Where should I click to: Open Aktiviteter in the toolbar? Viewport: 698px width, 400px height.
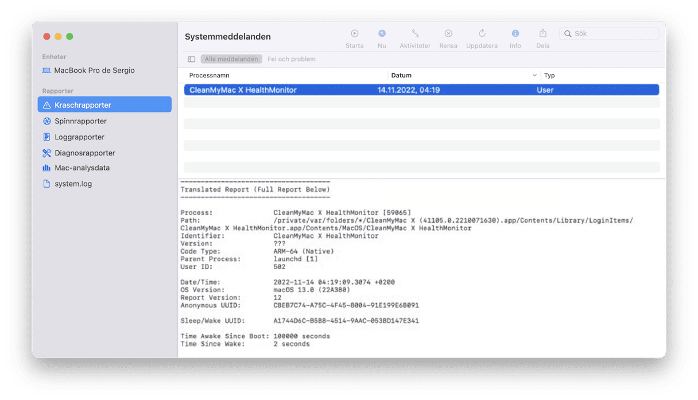[414, 34]
